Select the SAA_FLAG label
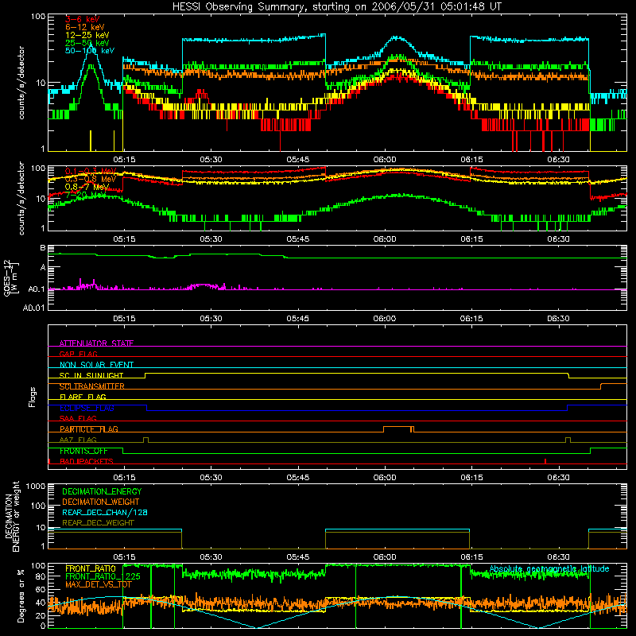Image resolution: width=636 pixels, height=636 pixels. click(78, 418)
